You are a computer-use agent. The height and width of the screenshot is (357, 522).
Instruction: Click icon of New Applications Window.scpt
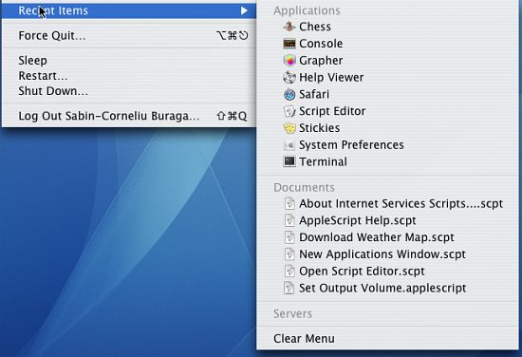[289, 254]
